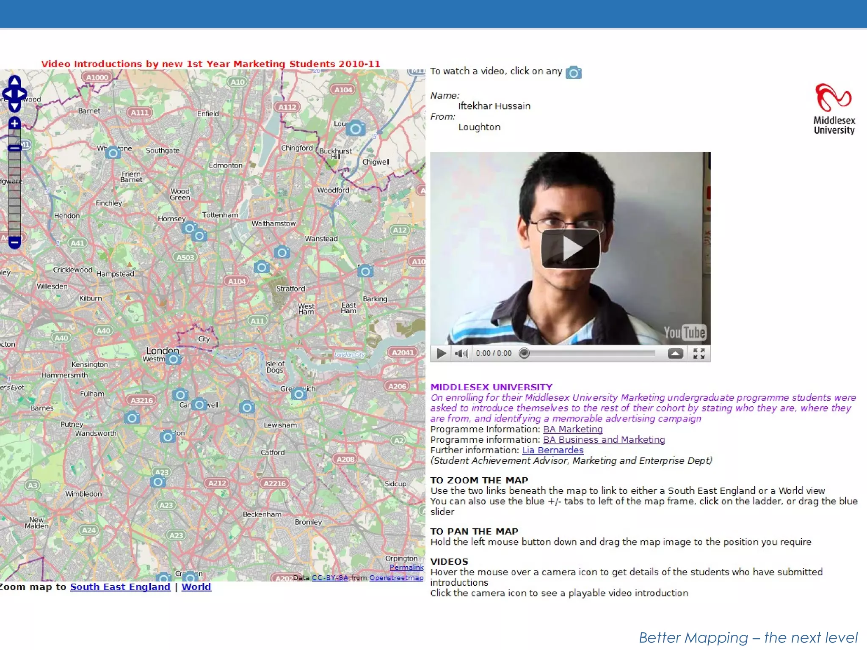Zoom map to World view
The width and height of the screenshot is (867, 650).
196,587
